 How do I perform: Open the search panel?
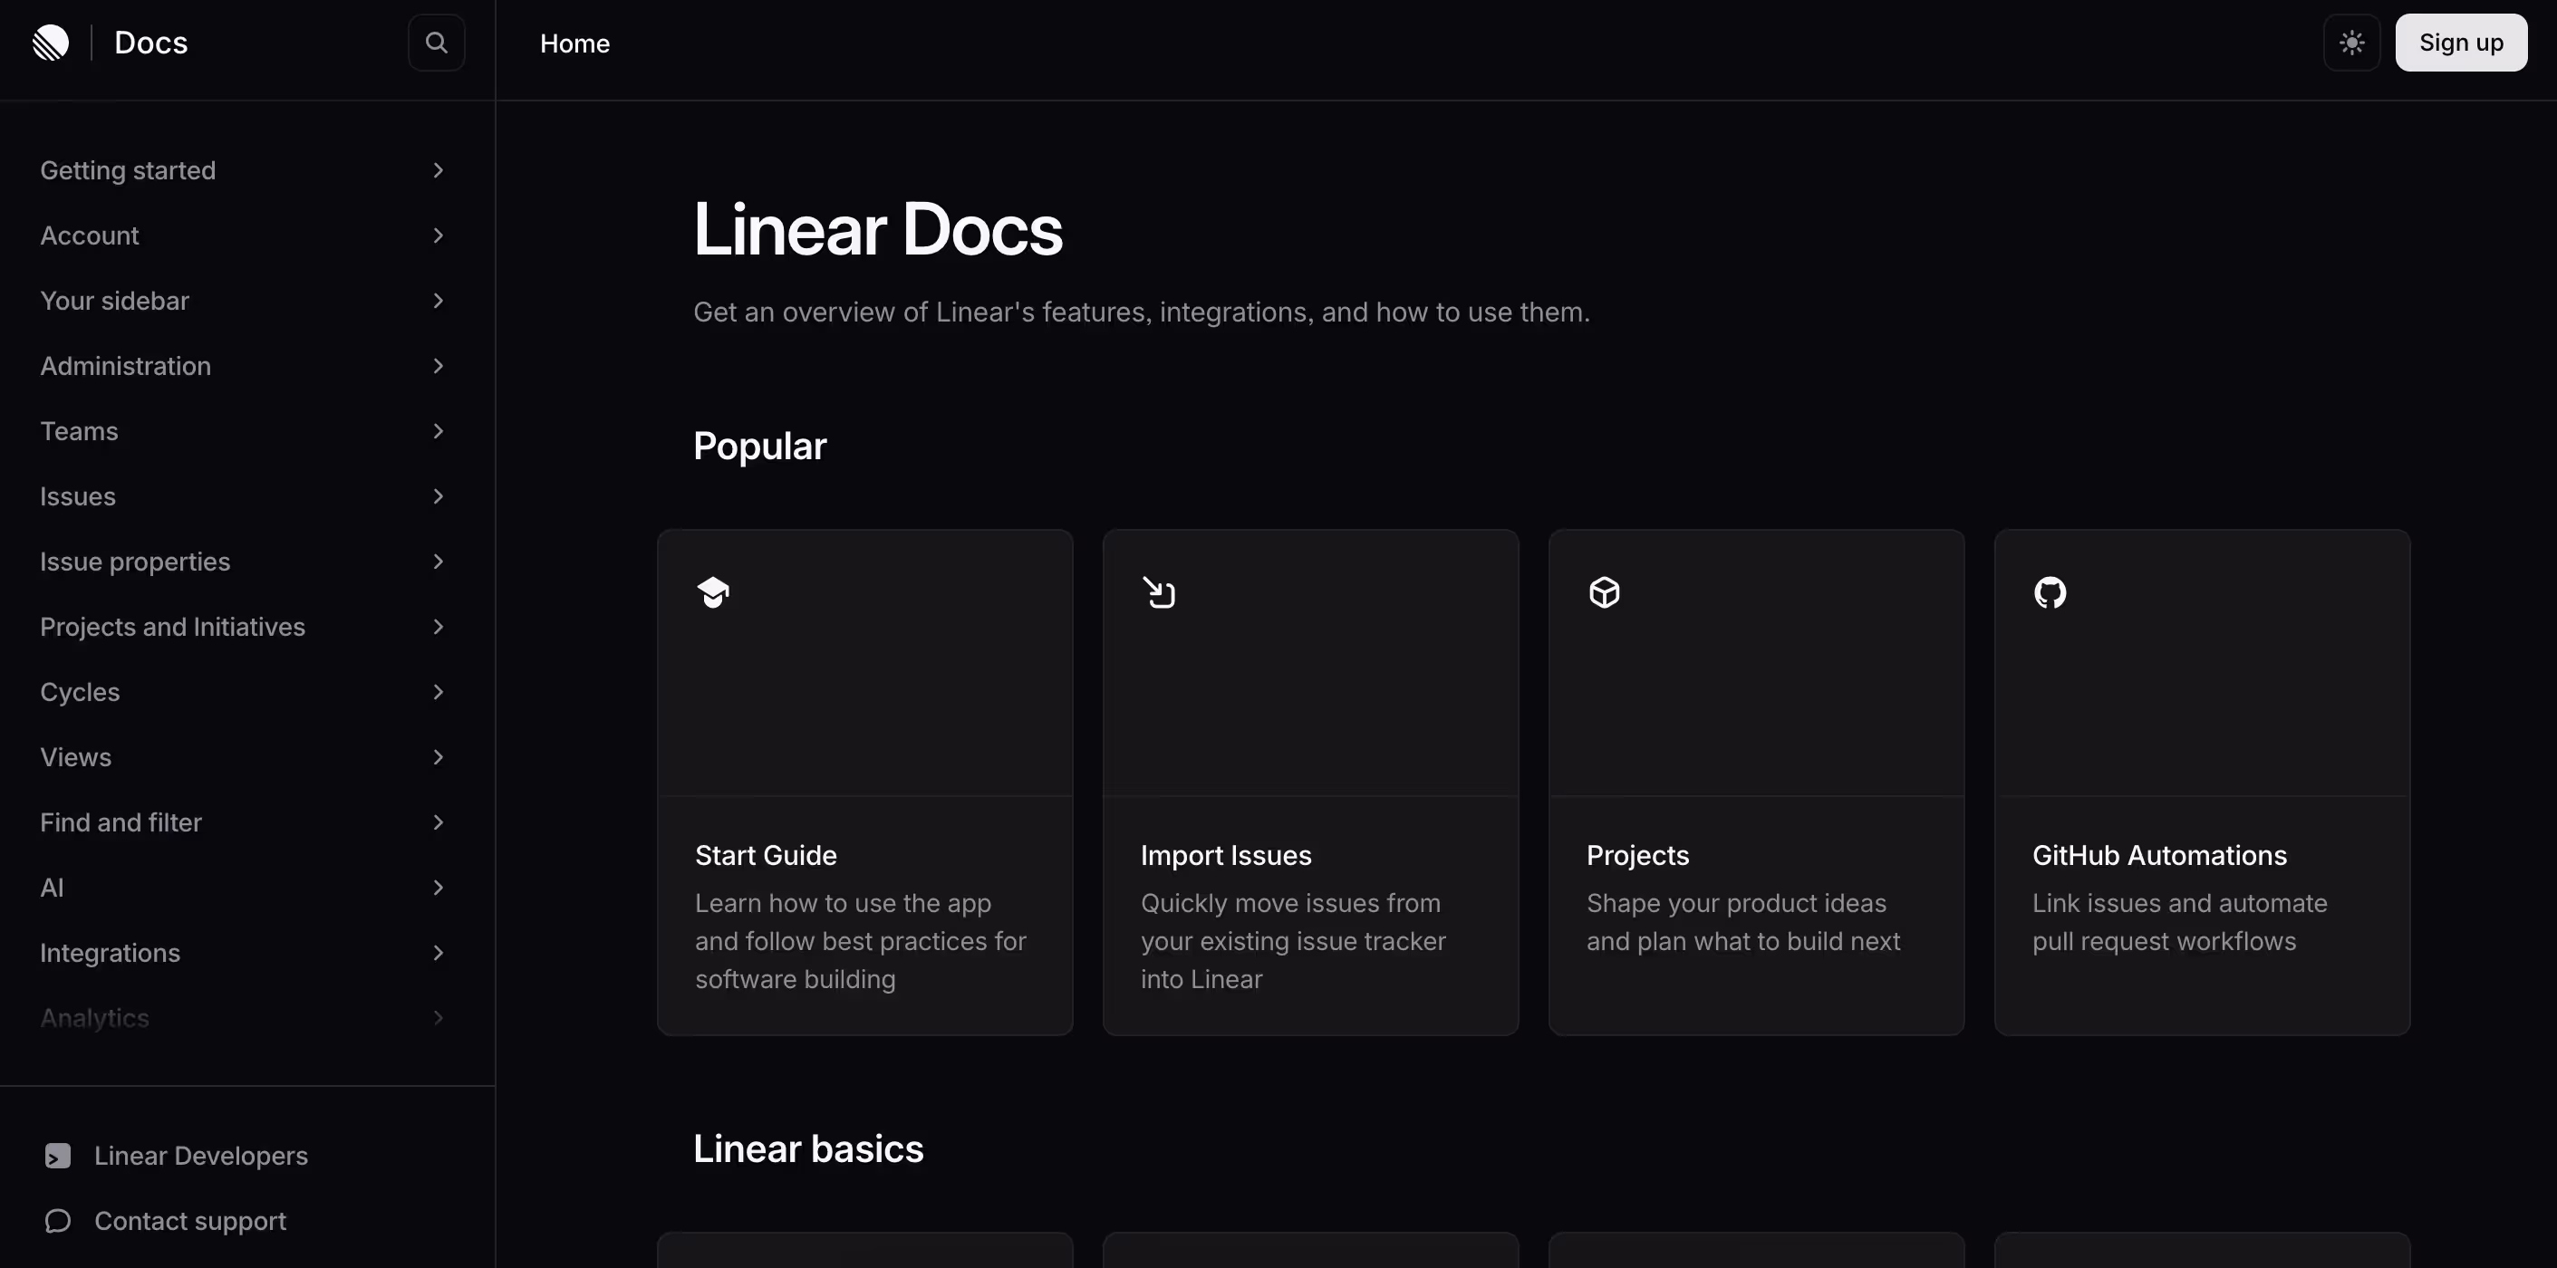pos(436,42)
